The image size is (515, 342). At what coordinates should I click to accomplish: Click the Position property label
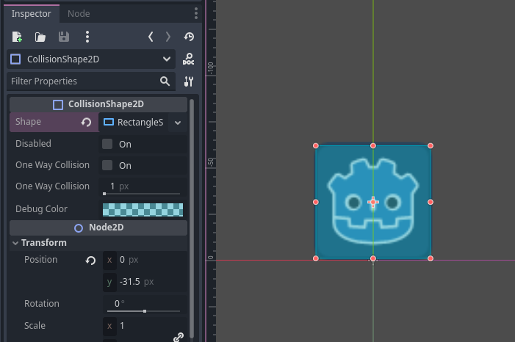(40, 260)
